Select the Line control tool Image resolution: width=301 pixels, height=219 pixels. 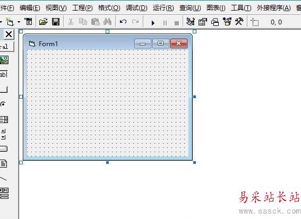(3, 179)
